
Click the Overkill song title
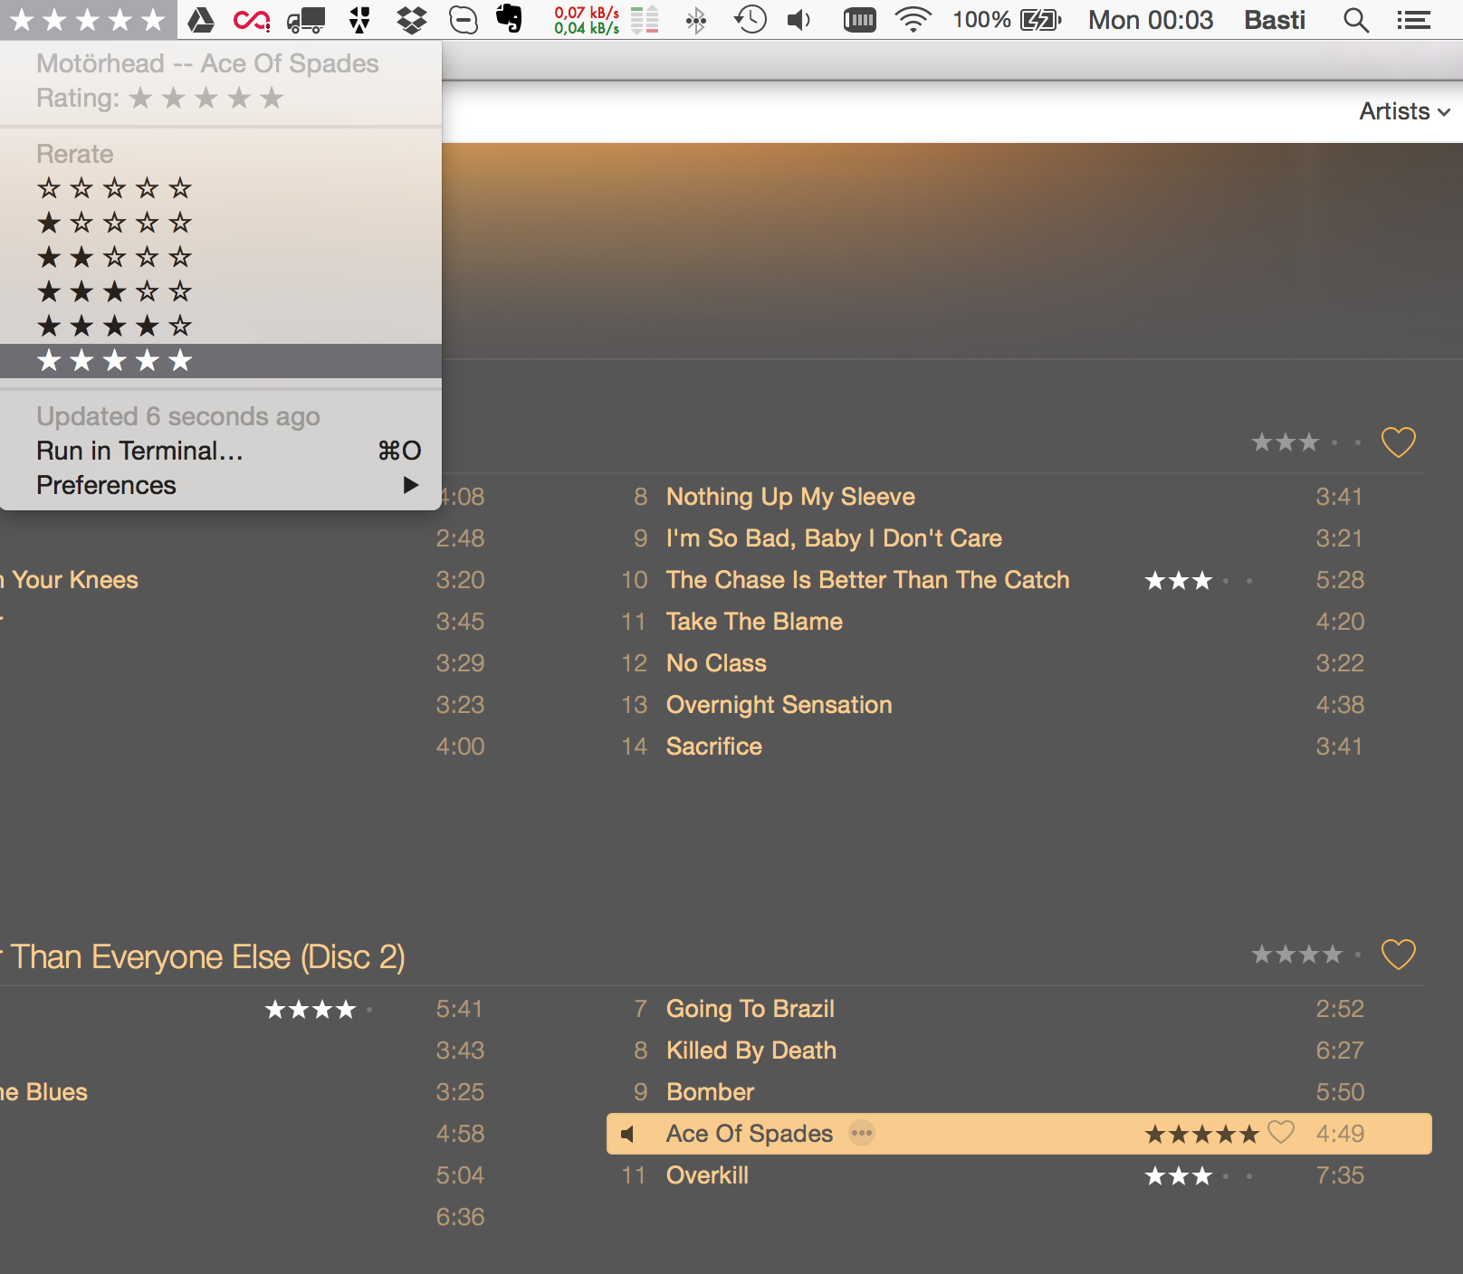(x=707, y=1175)
